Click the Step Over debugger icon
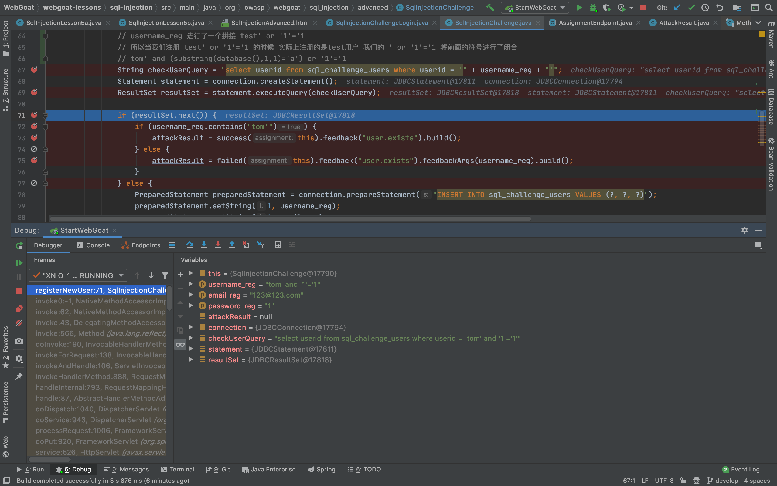The height and width of the screenshot is (486, 777). 190,245
